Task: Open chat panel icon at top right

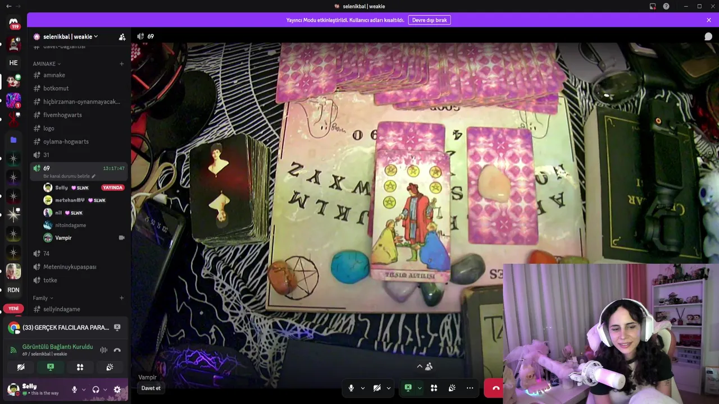Action: tap(708, 36)
